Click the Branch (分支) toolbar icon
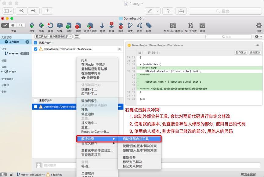 point(130,26)
